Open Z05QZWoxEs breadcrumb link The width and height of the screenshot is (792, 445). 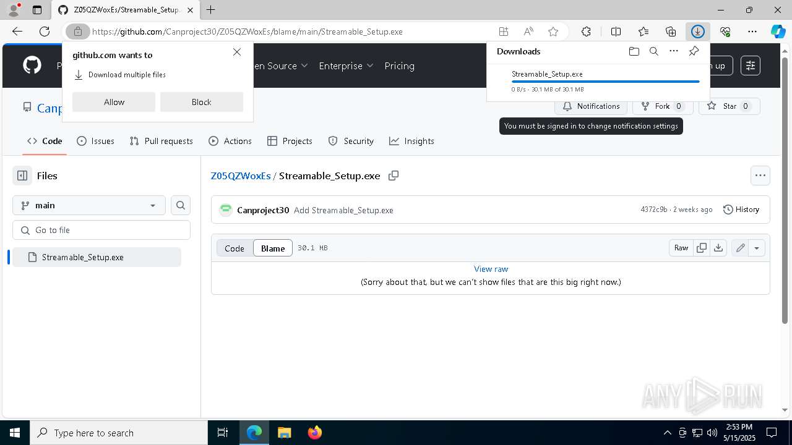[x=241, y=176]
